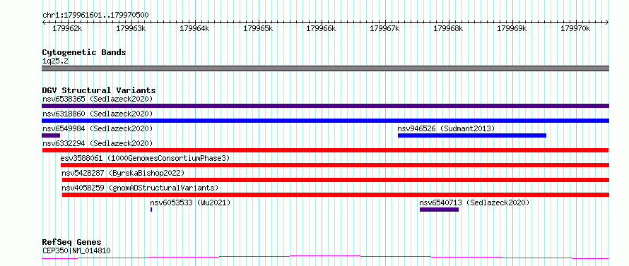Viewport: 629px width, 266px height.
Task: Click the DGV Structural Variants track title
Action: coord(99,90)
